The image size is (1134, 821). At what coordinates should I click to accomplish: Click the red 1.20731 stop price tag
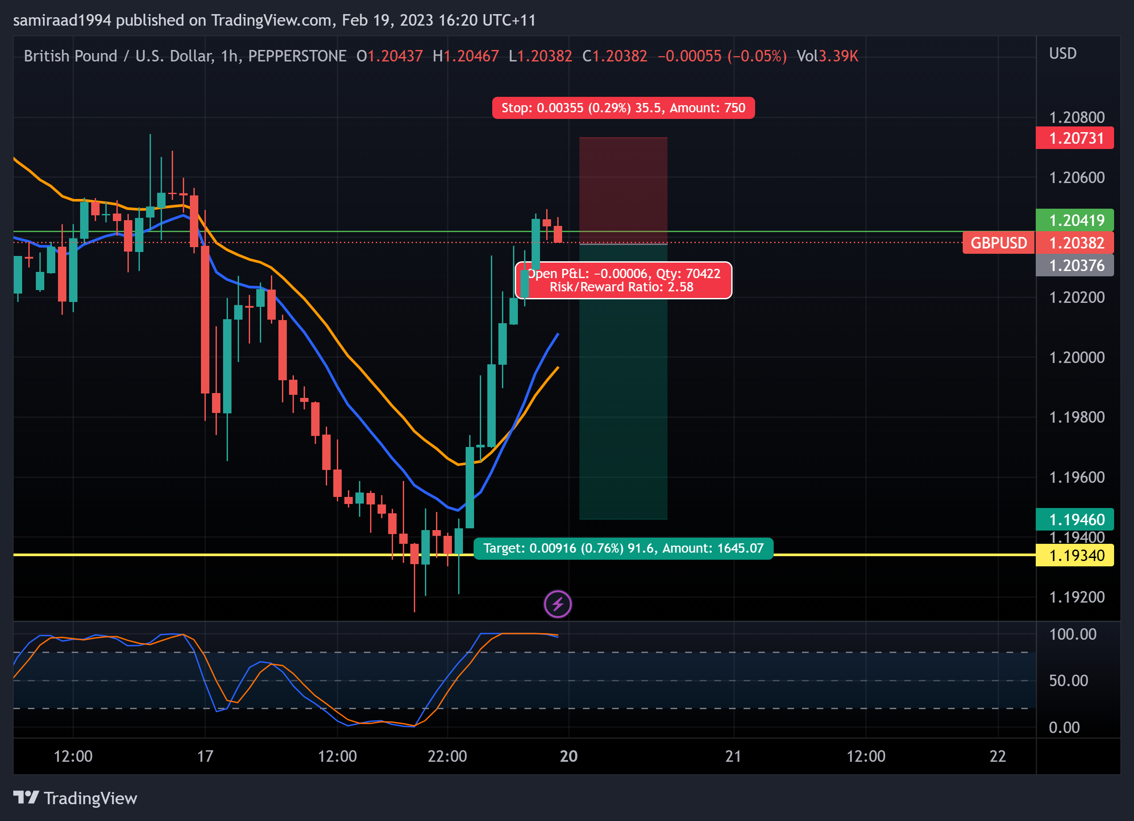[x=1075, y=138]
